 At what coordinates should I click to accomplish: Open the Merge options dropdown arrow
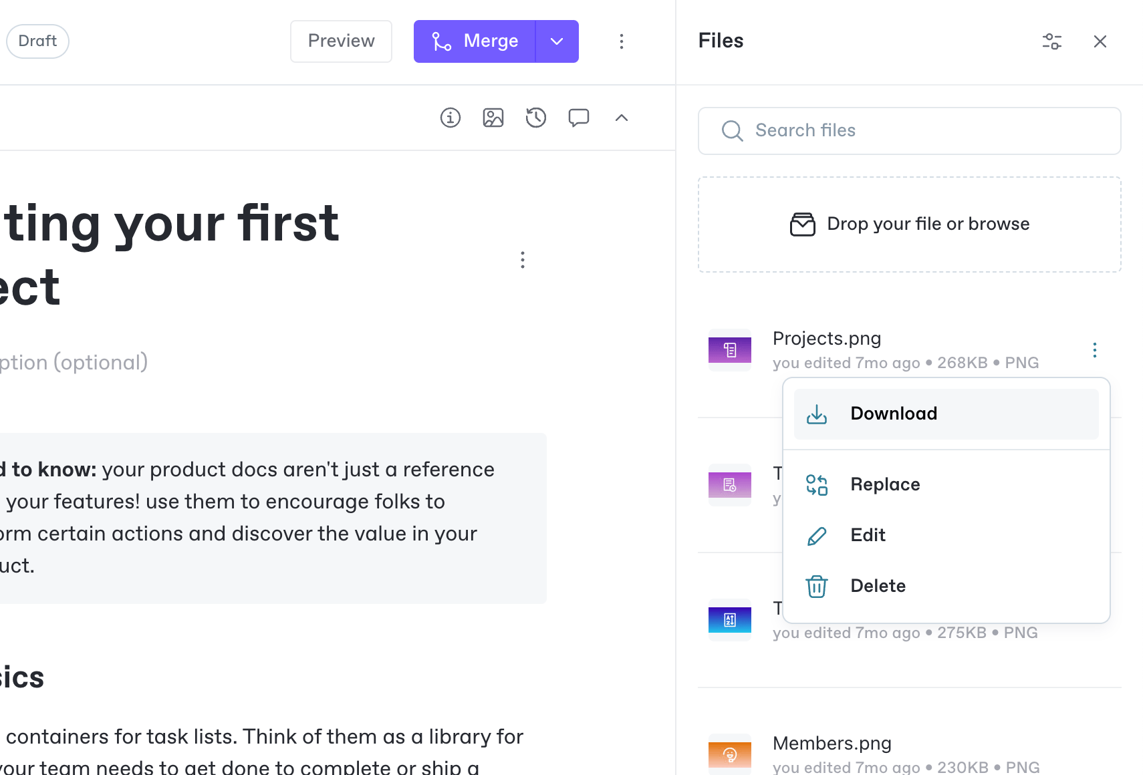tap(556, 41)
